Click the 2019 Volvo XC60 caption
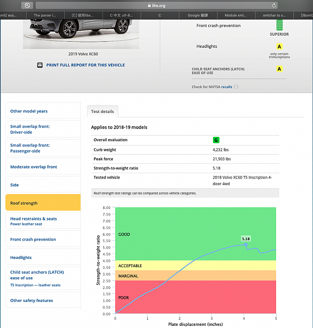The image size is (313, 328). pos(83,54)
